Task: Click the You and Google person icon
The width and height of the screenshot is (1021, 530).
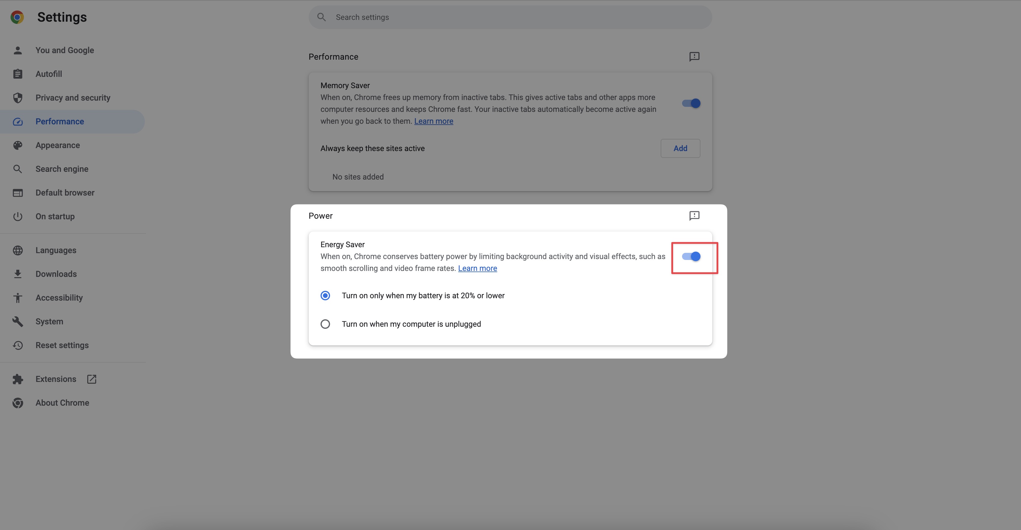Action: point(18,50)
